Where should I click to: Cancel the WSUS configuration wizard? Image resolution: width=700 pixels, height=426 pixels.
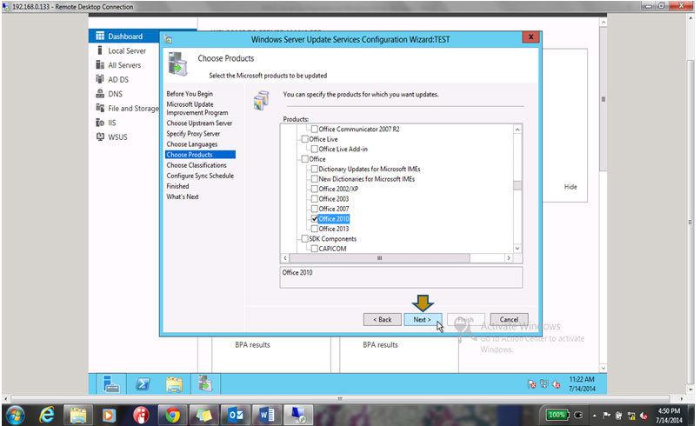pos(509,320)
